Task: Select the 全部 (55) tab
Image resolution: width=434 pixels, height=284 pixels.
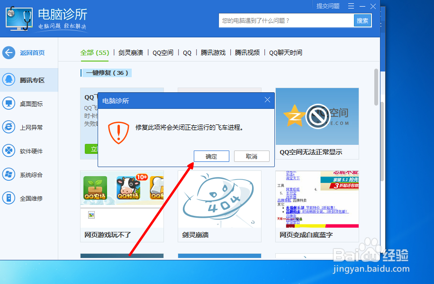Action: coord(95,53)
